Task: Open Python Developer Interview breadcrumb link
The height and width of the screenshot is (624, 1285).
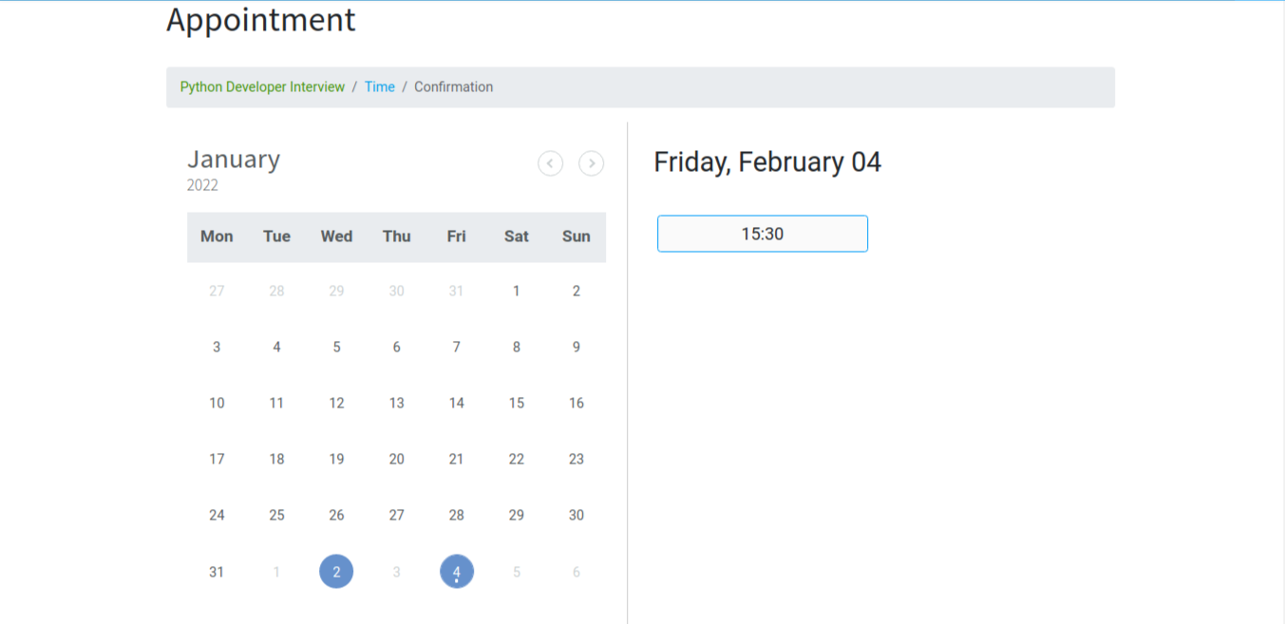Action: [x=262, y=86]
